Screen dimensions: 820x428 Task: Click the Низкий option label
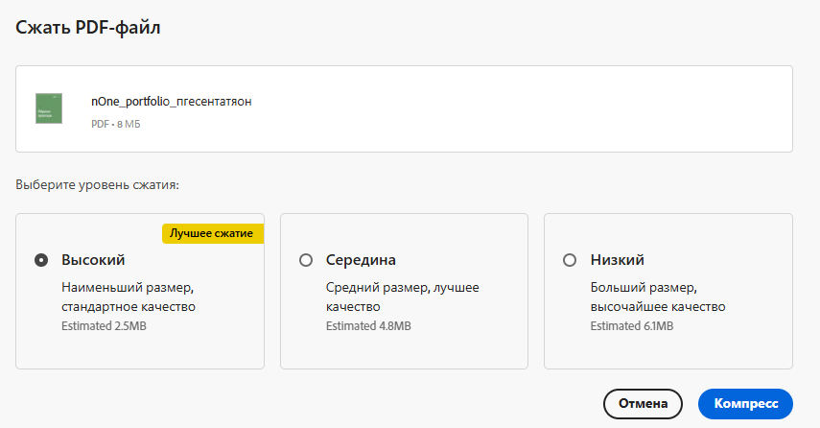(617, 260)
